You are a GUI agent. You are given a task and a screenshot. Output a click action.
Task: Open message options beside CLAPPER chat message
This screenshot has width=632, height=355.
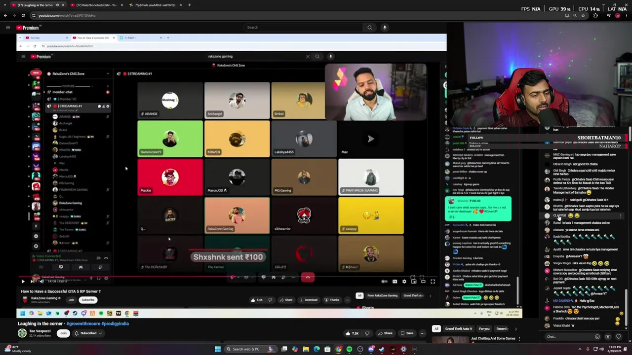(x=621, y=216)
